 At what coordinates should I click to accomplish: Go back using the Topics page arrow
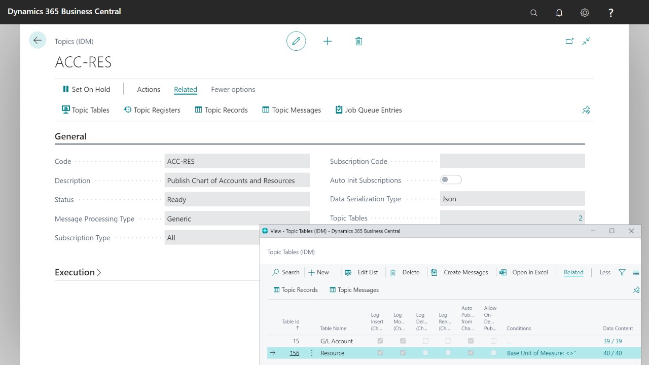pyautogui.click(x=38, y=41)
